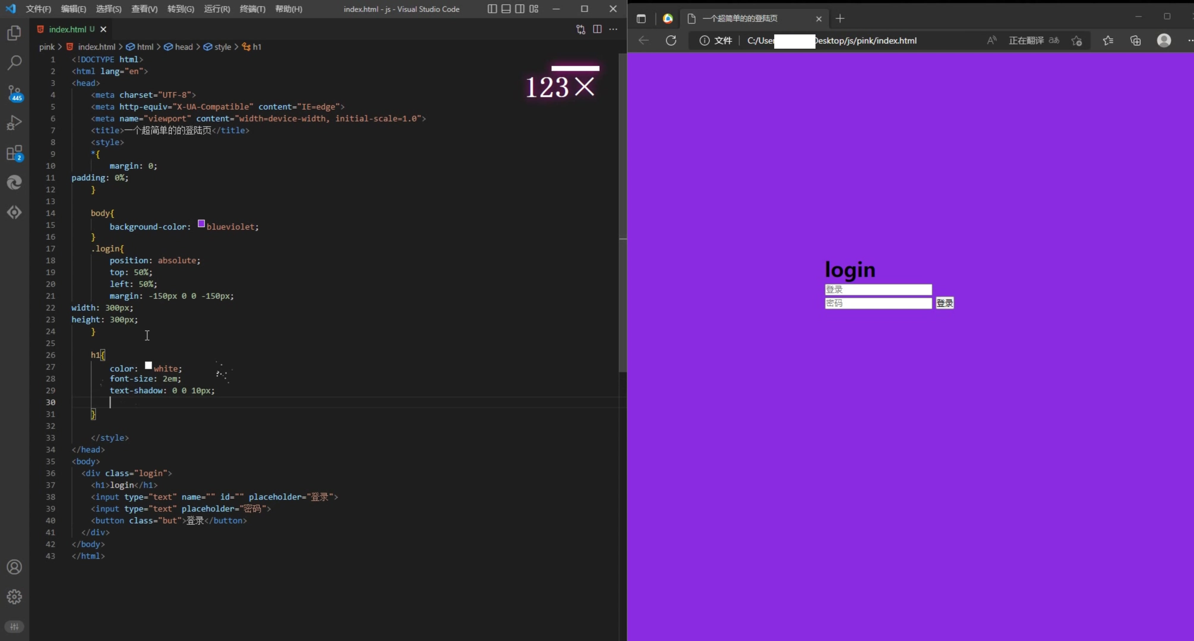Toggle the primary side bar layout icon

(x=492, y=9)
